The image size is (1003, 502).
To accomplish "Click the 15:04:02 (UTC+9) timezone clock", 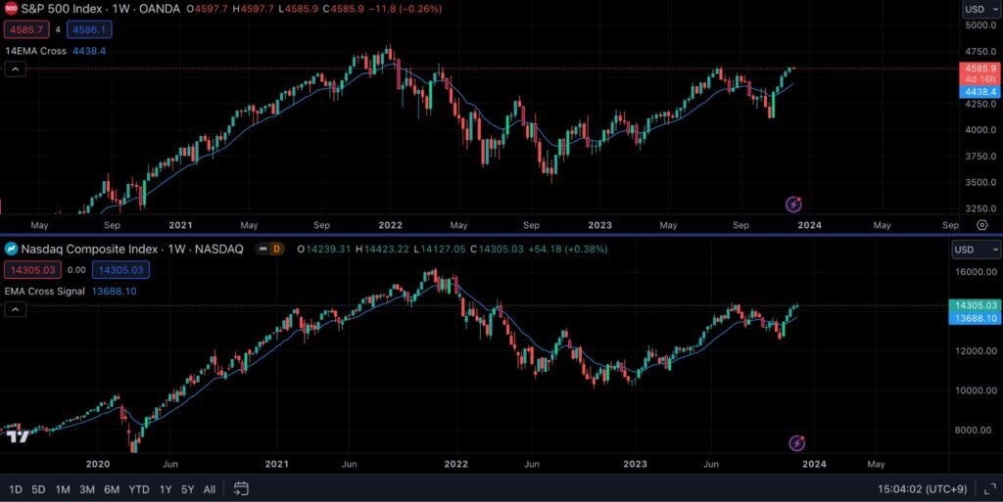I will 922,489.
